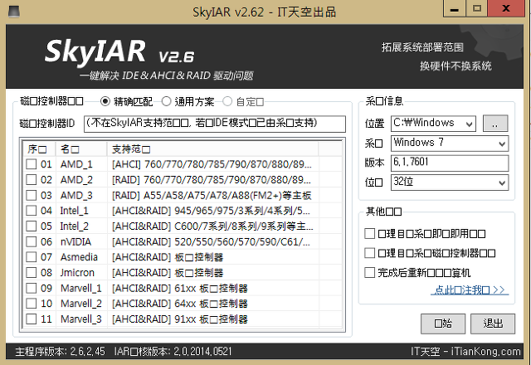Click the [AHCI&RAID] 61xx support text
This screenshot has height=365, width=531.
(180, 288)
